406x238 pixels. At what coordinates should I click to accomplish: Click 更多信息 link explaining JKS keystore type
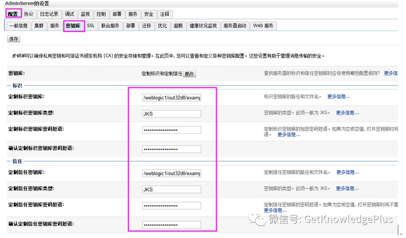[x=347, y=113]
